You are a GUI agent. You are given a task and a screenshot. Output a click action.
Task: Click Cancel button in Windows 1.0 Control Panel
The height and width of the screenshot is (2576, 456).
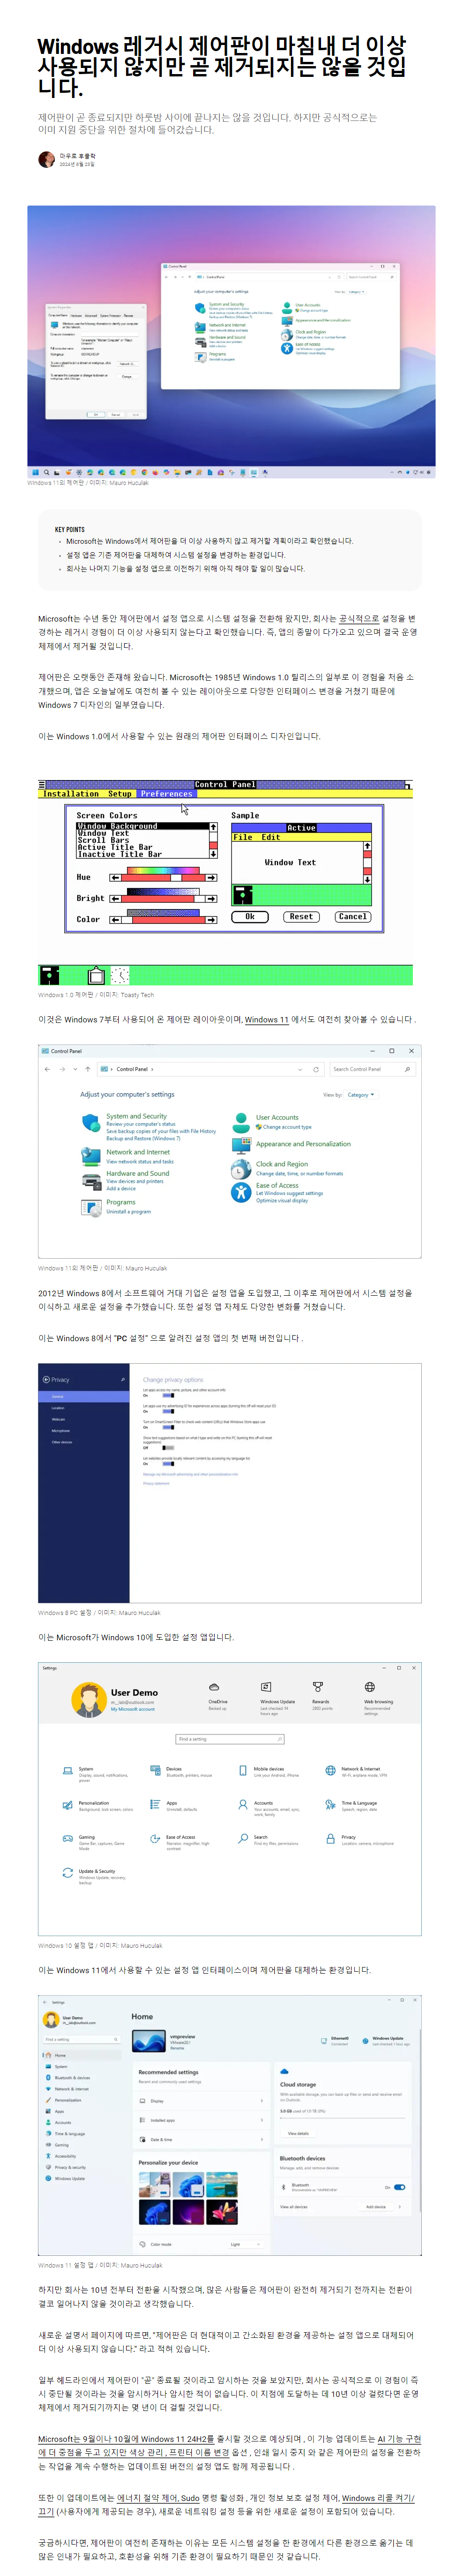[x=352, y=916]
